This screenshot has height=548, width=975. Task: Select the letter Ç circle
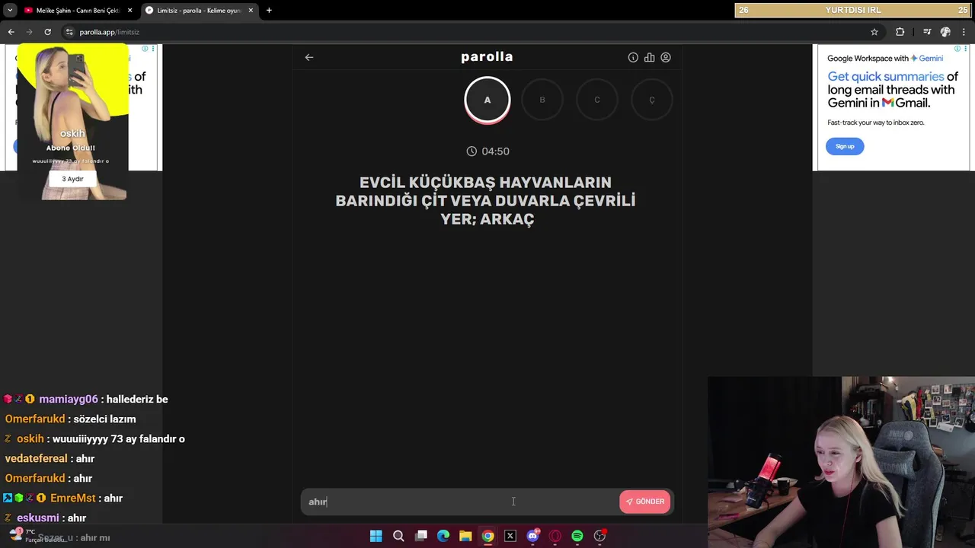[x=652, y=100]
